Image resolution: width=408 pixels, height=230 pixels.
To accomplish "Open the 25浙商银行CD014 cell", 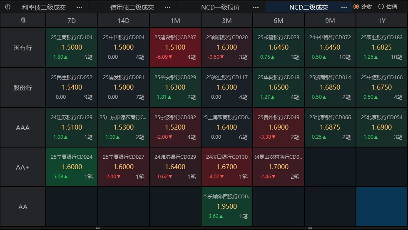I will tap(330, 87).
